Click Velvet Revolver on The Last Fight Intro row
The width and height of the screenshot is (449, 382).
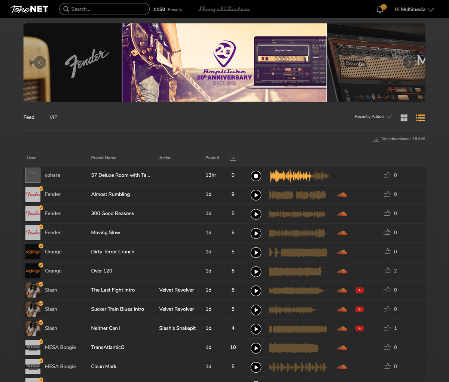click(177, 290)
